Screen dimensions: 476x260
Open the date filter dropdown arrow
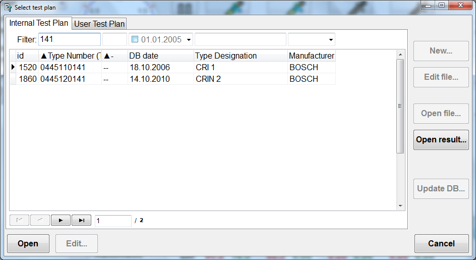[x=189, y=39]
